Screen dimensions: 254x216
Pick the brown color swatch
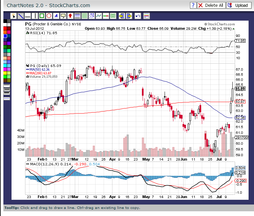5,80
